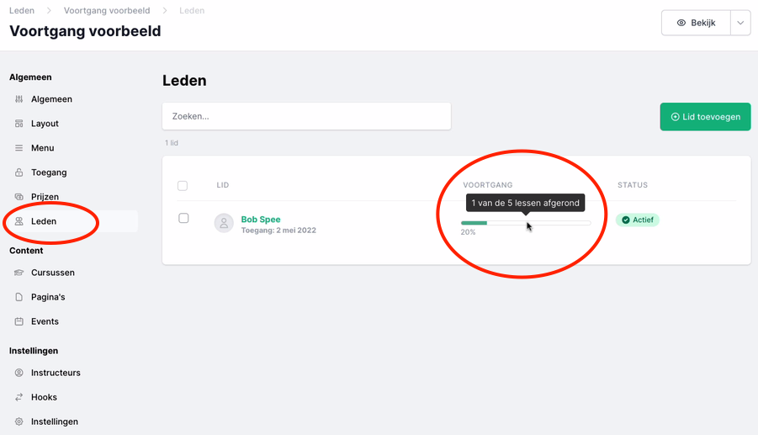Click the Algemeen sliders icon in sidebar

[x=19, y=99]
